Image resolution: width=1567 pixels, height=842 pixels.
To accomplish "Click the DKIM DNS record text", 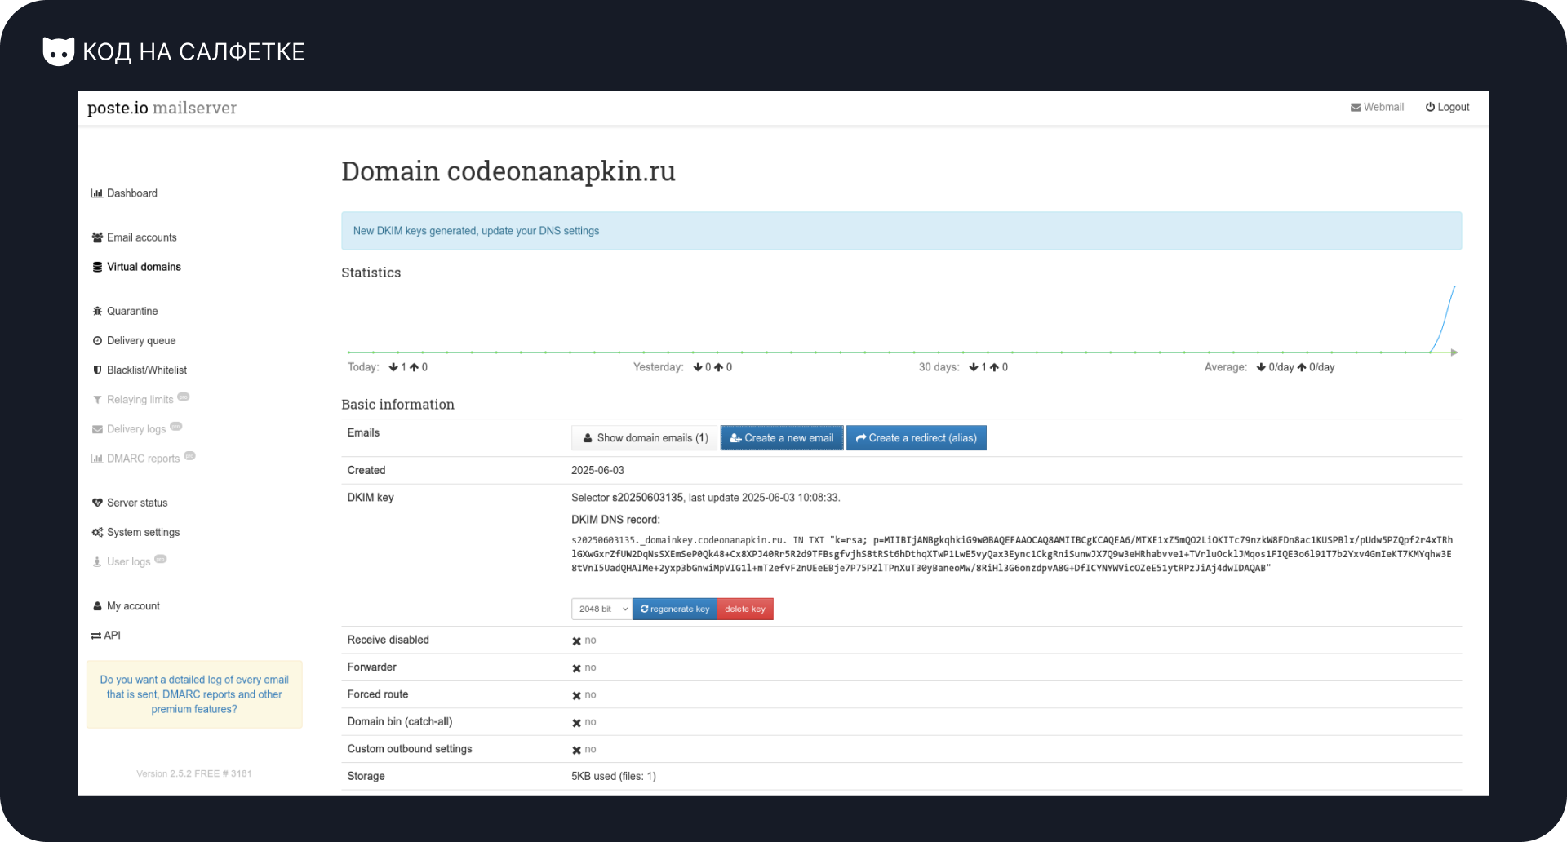I will 1011,554.
